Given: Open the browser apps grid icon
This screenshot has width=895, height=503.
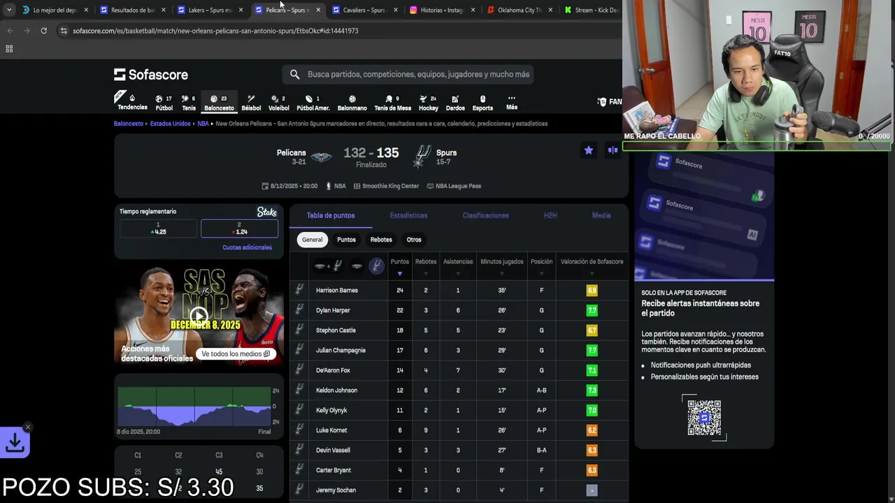Looking at the screenshot, I should (9, 48).
